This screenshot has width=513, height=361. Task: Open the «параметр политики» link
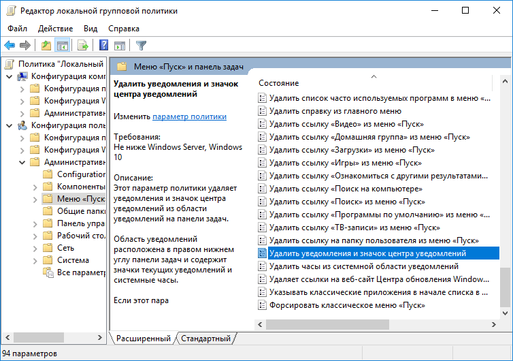[x=189, y=116]
